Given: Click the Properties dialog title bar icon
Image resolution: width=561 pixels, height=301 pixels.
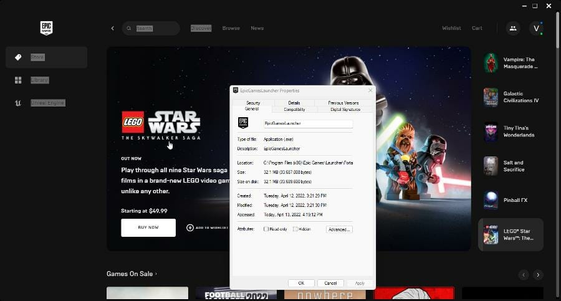Looking at the screenshot, I should [x=236, y=90].
